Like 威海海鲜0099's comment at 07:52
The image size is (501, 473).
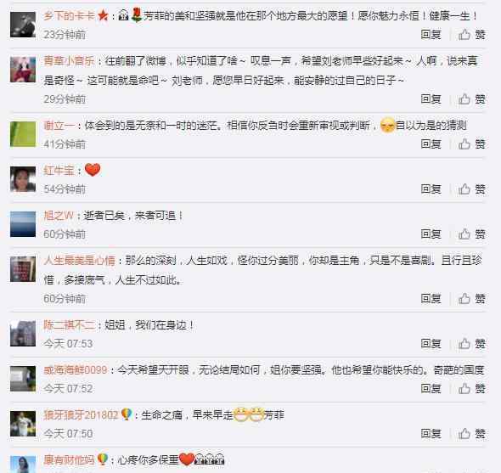472,389
